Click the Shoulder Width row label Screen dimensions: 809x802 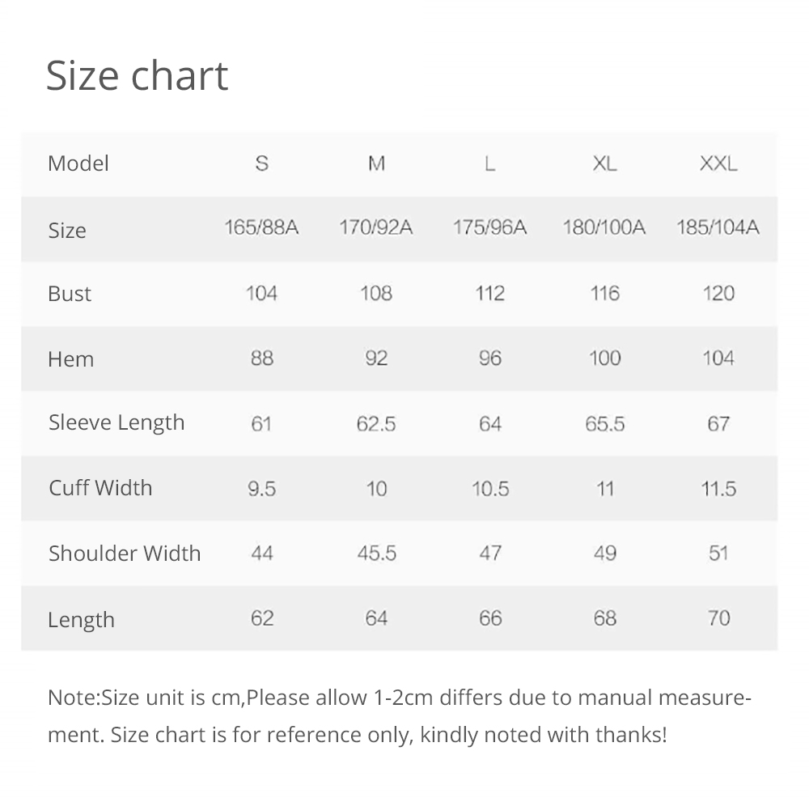click(x=125, y=554)
